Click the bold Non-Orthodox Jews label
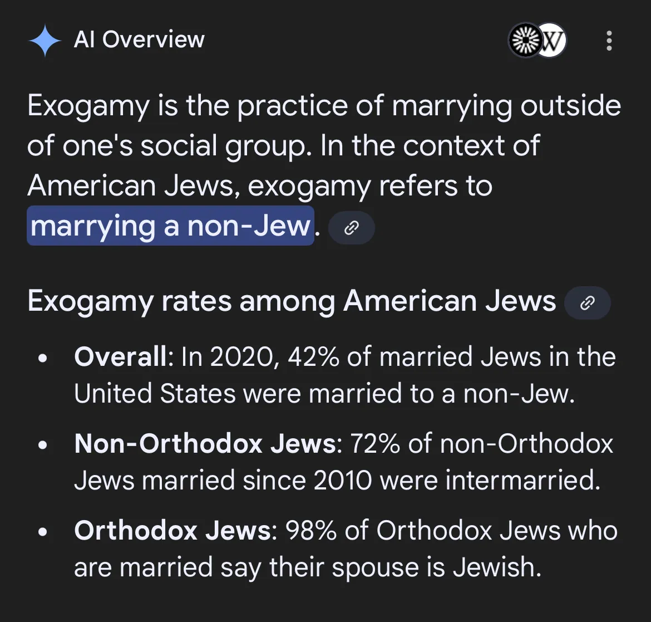This screenshot has height=622, width=651. (205, 443)
